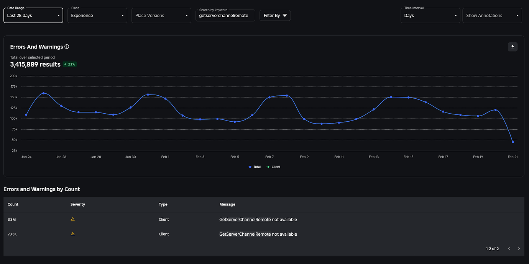The width and height of the screenshot is (529, 264).
Task: Open the Filter By menu
Action: tap(275, 15)
